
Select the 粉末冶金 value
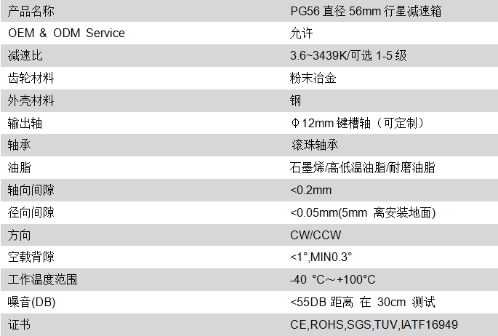[313, 78]
